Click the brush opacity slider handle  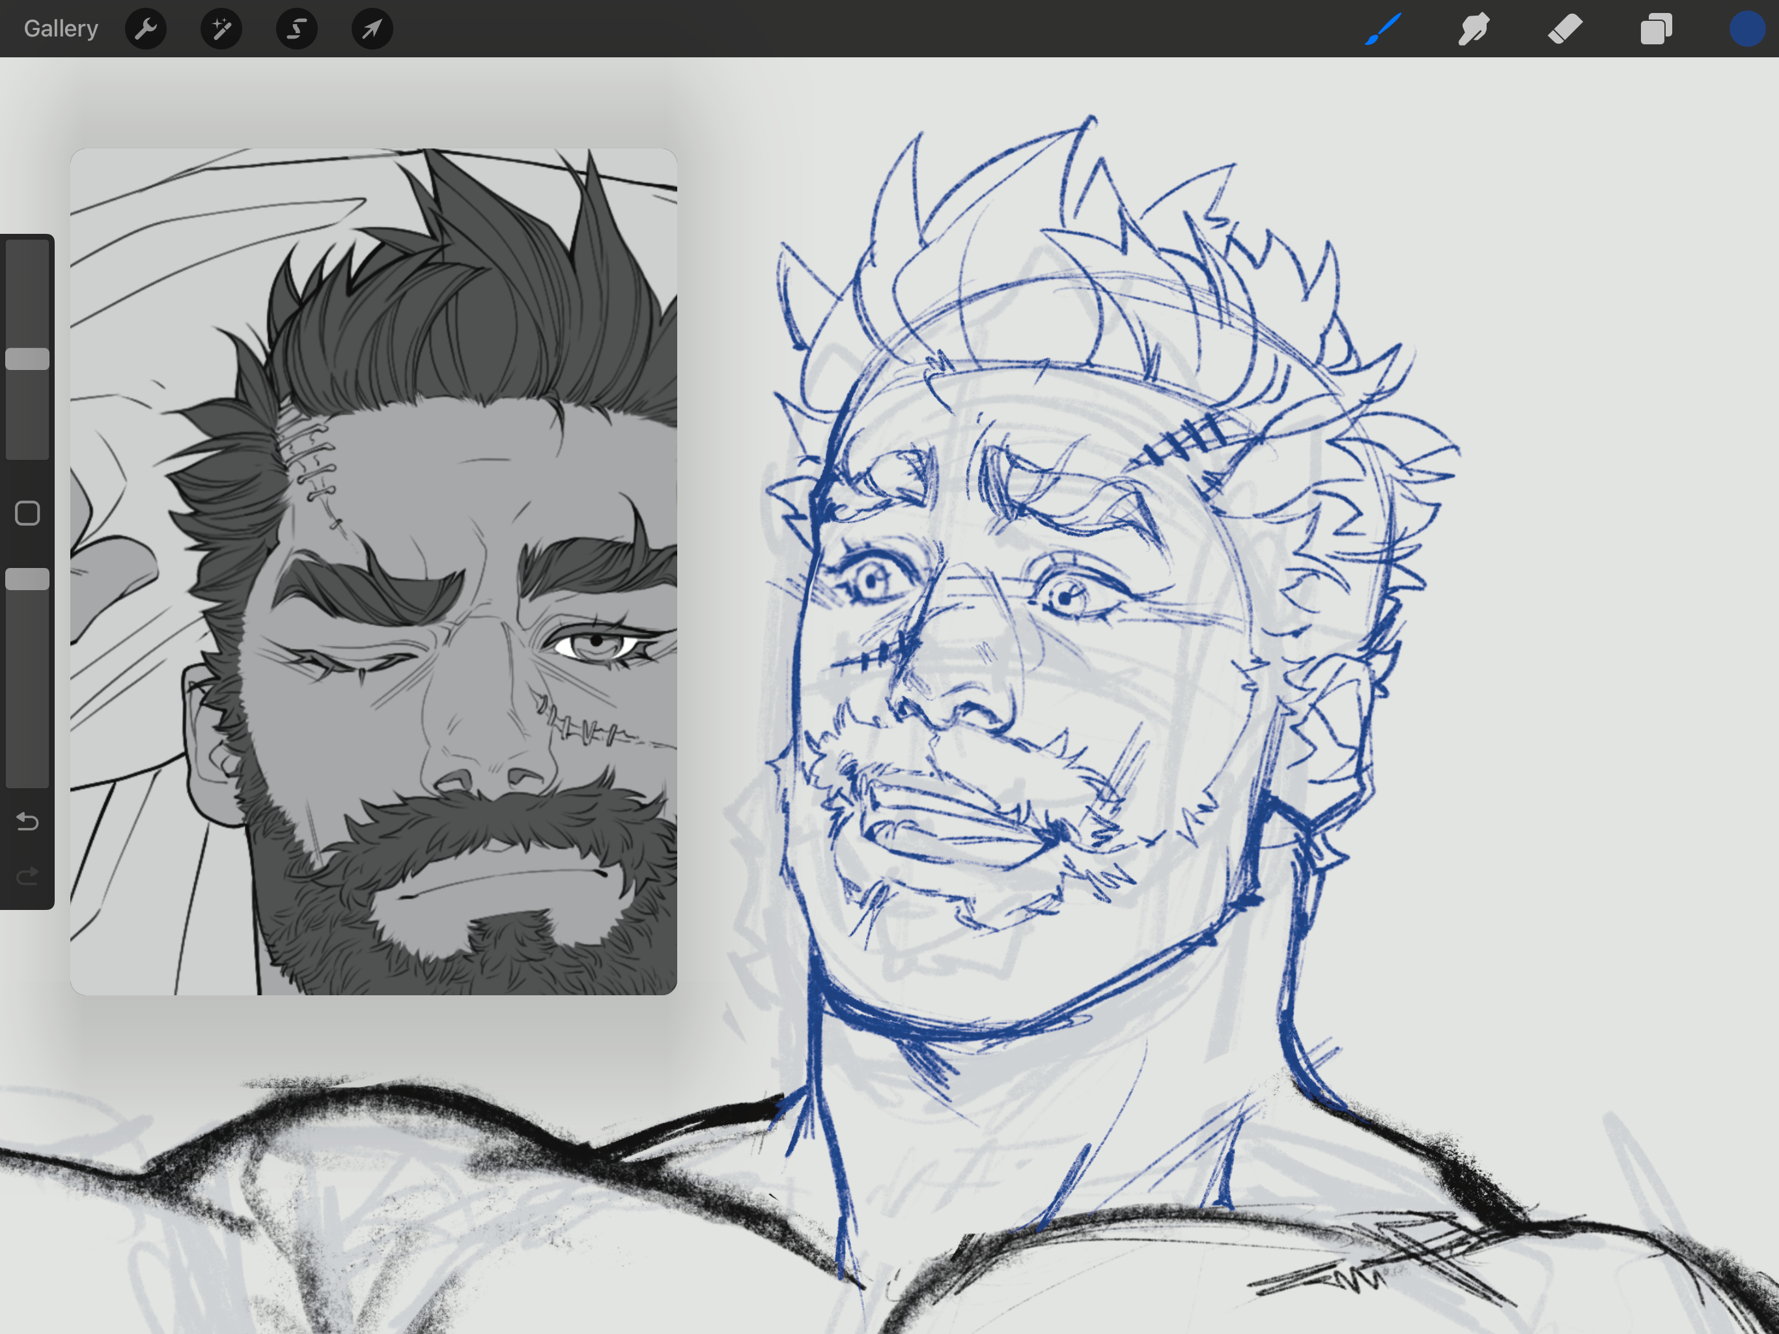27,579
